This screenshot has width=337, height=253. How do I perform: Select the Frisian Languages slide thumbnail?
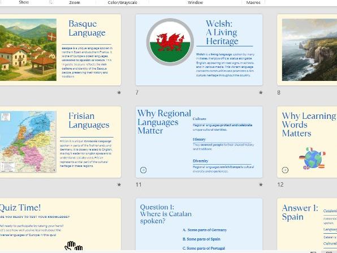pyautogui.click(x=61, y=142)
